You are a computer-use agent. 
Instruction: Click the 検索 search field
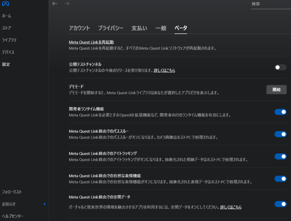271,4
